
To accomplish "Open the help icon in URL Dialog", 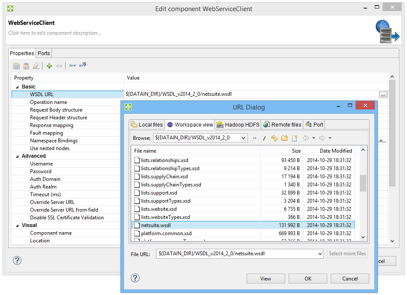I will (x=135, y=278).
